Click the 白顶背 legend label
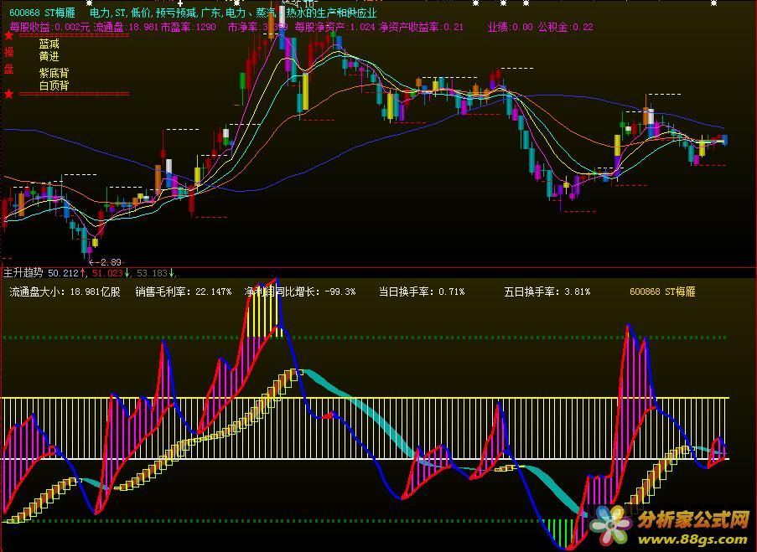Image resolution: width=757 pixels, height=552 pixels. tap(54, 85)
